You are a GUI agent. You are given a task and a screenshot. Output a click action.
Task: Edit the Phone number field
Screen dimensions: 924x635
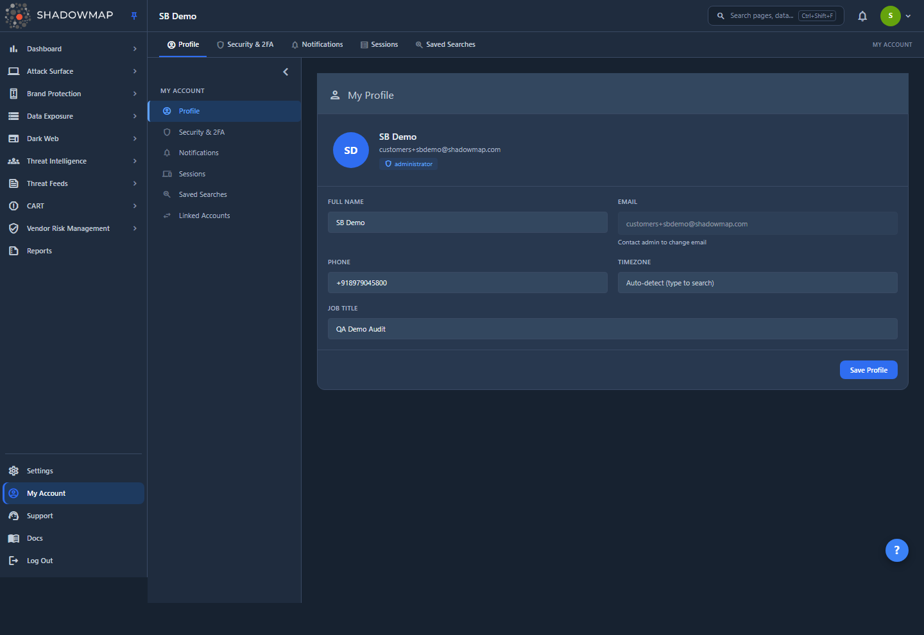pyautogui.click(x=468, y=283)
